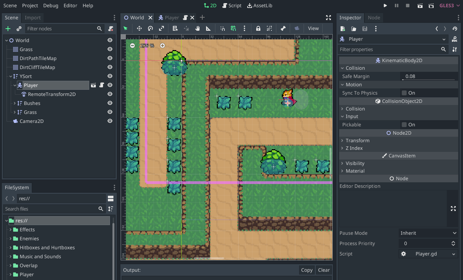
Task: Toggle grid snapping icon
Action: coord(233,28)
